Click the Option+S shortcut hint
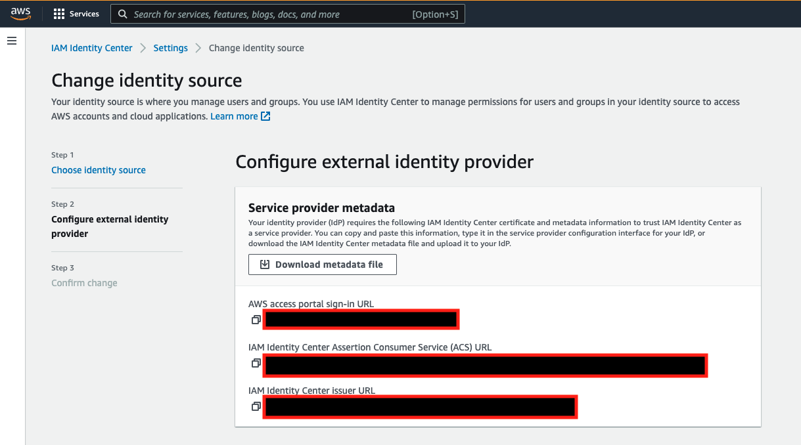 435,14
